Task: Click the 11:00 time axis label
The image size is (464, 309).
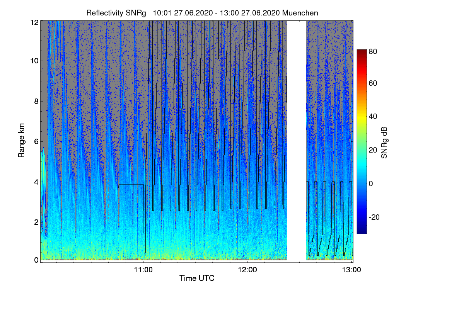Action: (x=143, y=270)
